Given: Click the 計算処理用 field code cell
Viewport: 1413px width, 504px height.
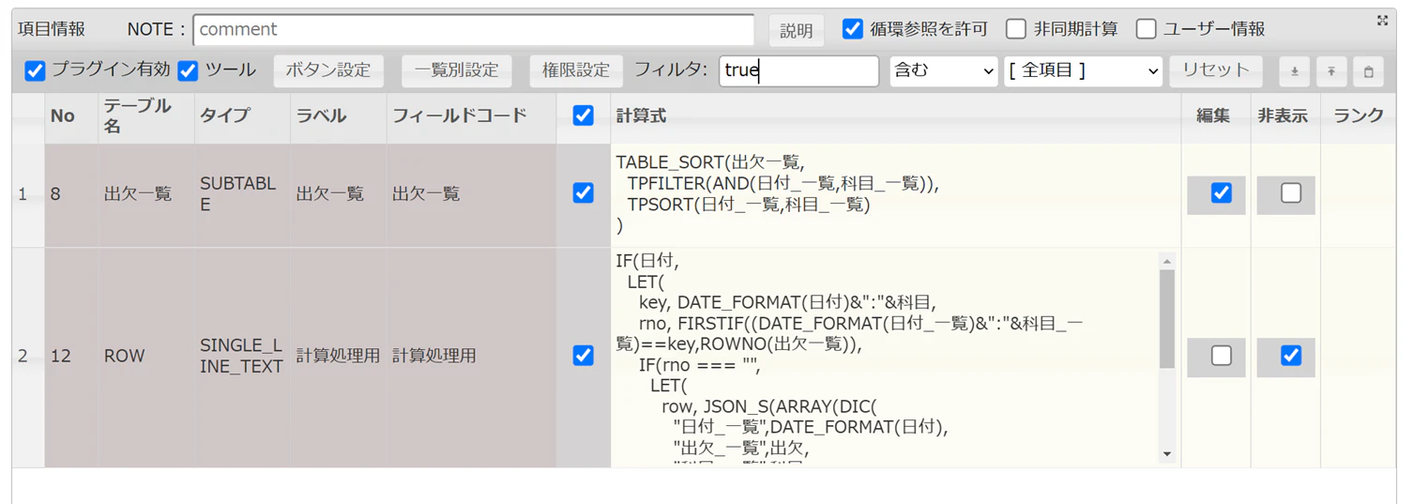Looking at the screenshot, I should [471, 357].
